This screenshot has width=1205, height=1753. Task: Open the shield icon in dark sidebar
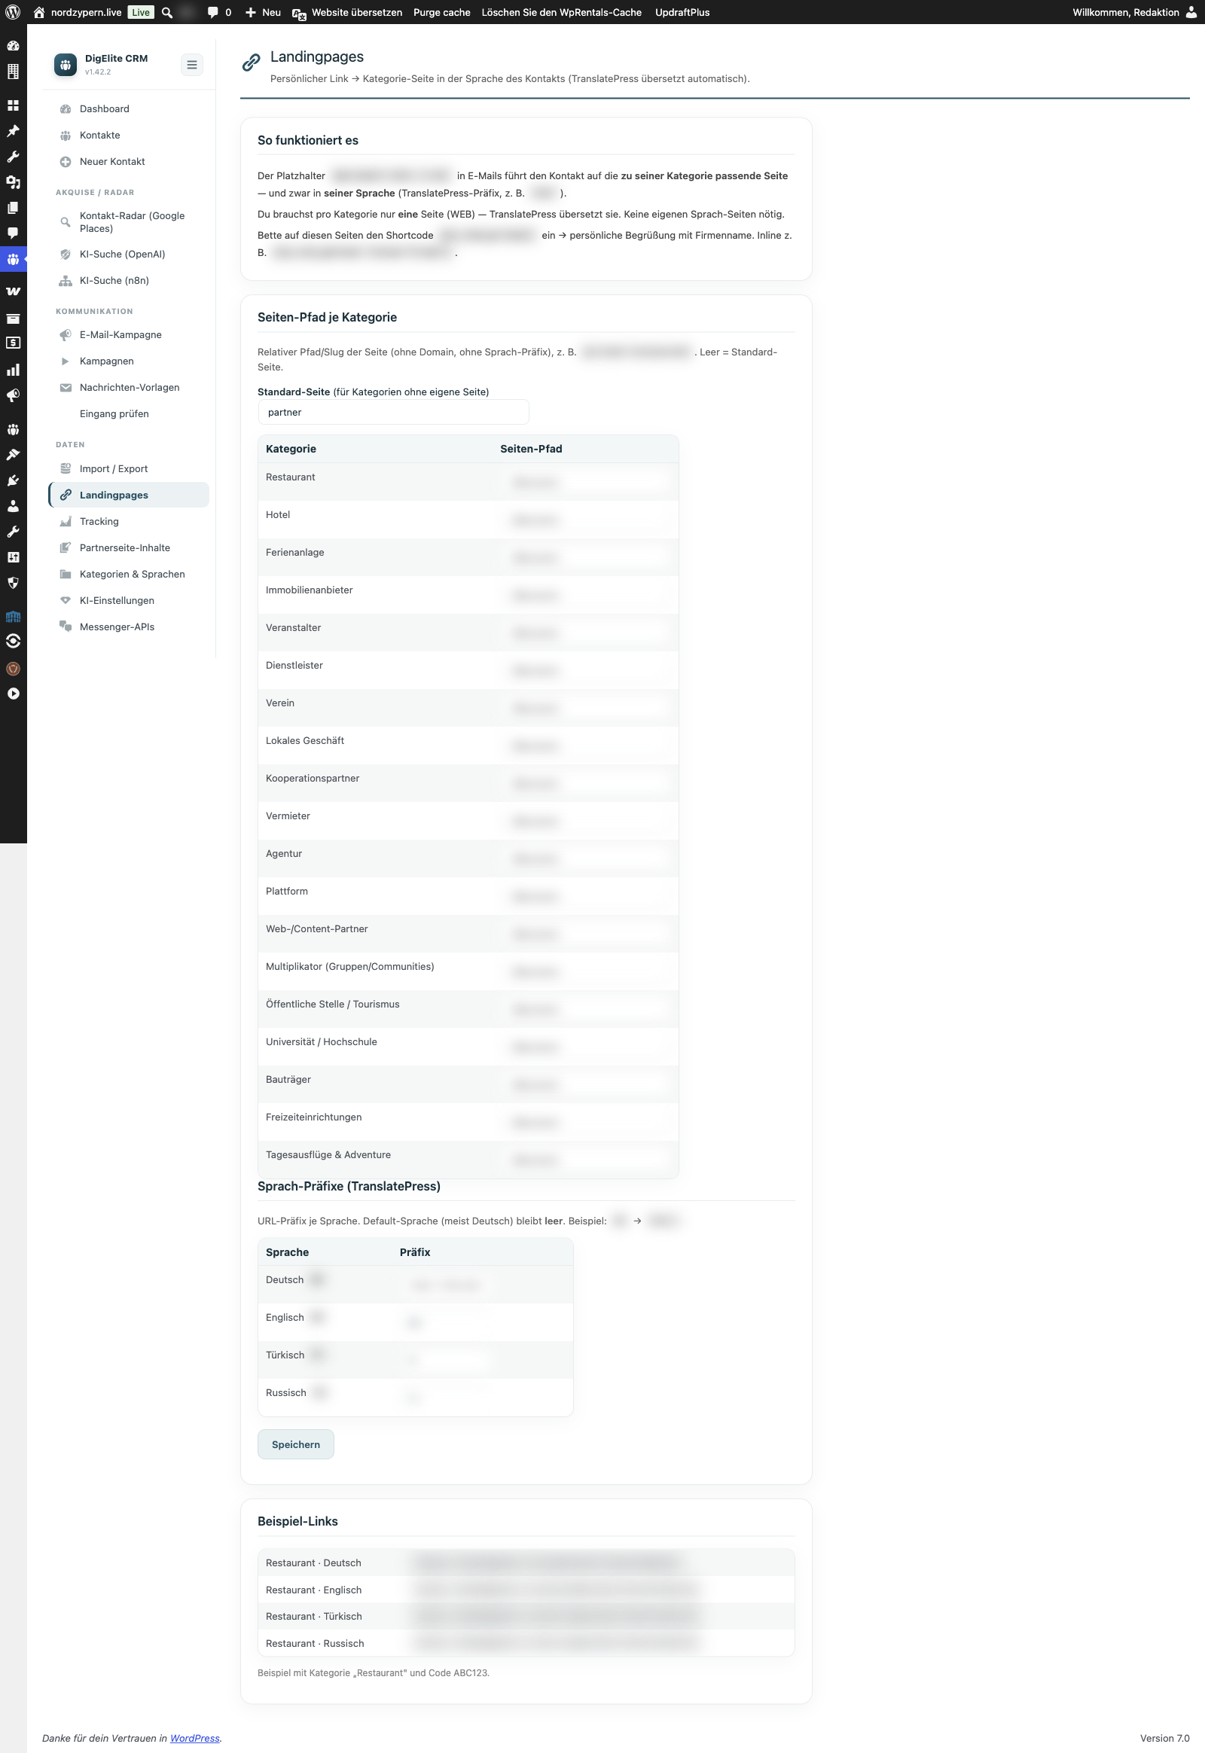point(13,583)
